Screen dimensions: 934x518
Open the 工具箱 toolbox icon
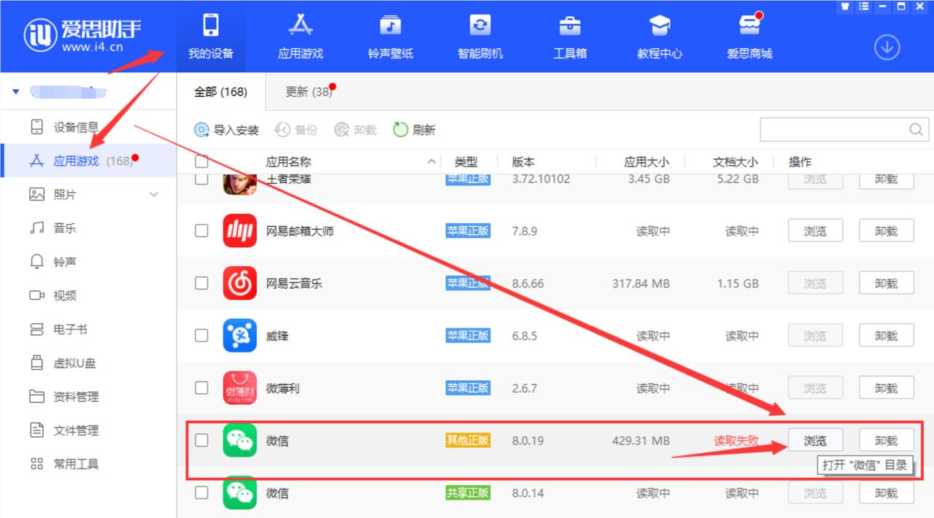pos(570,27)
